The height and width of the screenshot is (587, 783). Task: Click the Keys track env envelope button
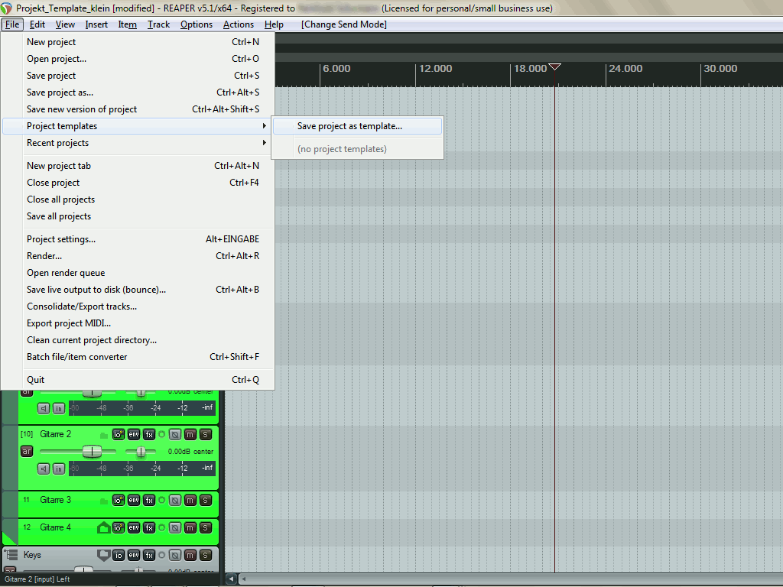[134, 555]
